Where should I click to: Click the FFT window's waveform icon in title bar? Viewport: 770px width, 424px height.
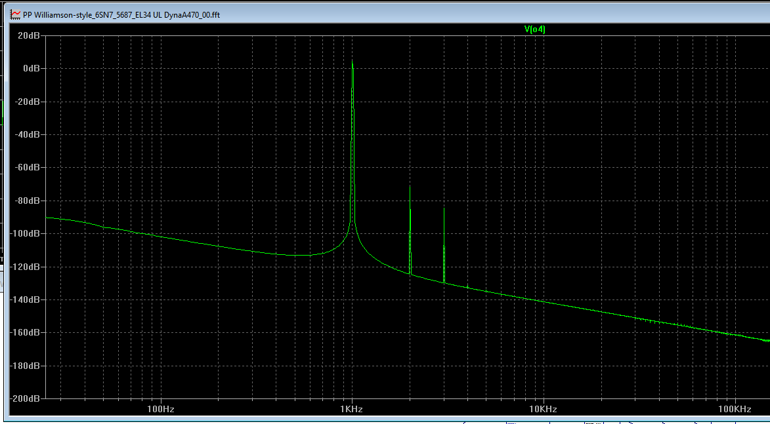click(16, 14)
